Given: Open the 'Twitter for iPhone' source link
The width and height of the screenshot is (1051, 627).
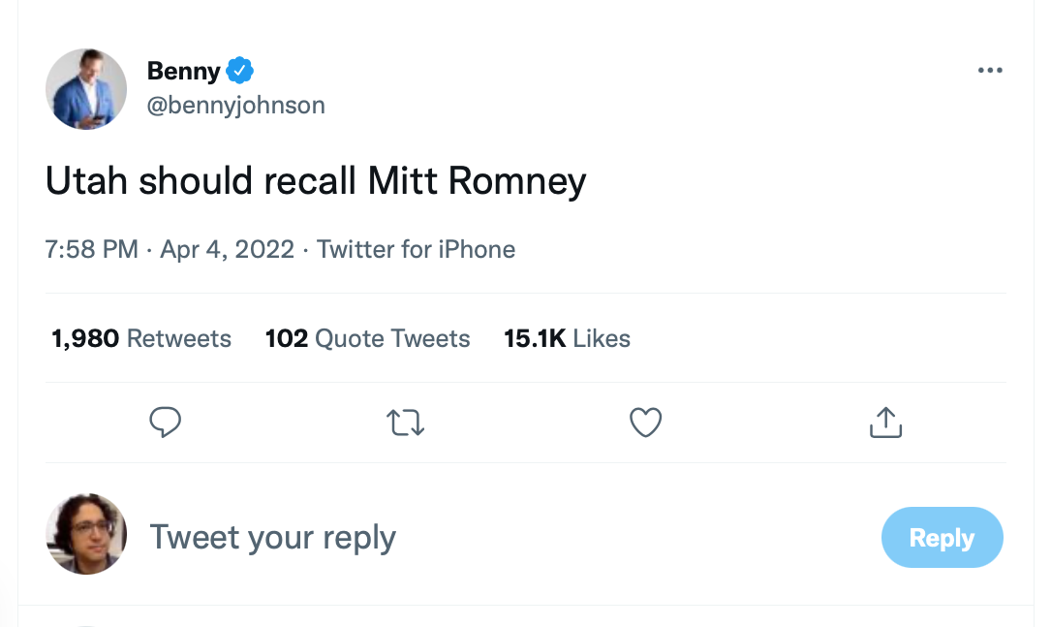Looking at the screenshot, I should [416, 249].
